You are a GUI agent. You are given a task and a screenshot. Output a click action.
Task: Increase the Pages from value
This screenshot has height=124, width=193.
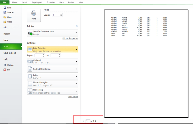pyautogui.click(x=43, y=55)
